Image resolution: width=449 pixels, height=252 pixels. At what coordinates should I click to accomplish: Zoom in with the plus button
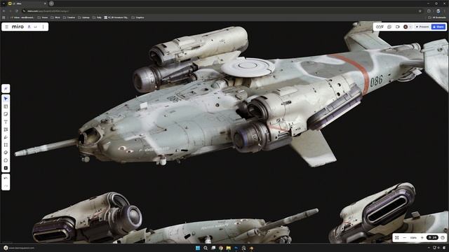click(x=422, y=238)
